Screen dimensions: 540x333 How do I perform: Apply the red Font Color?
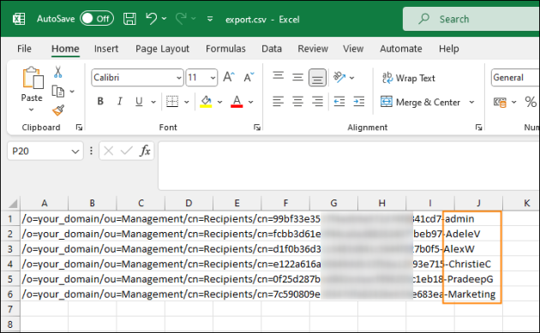pyautogui.click(x=237, y=102)
